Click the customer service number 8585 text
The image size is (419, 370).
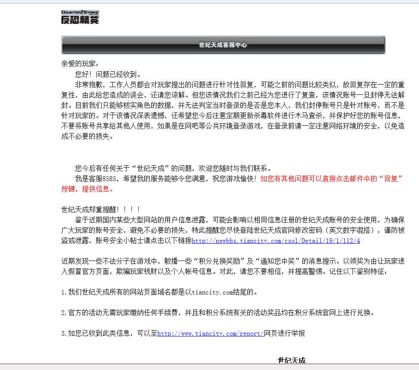(x=109, y=179)
